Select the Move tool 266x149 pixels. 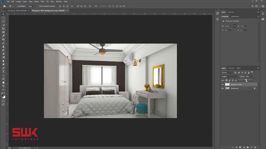3,14
